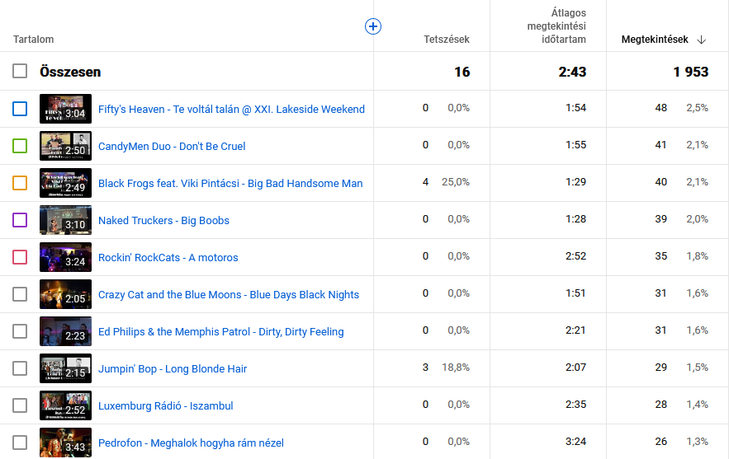Click the Ed Philips & the Memphis Patrol link

point(220,332)
